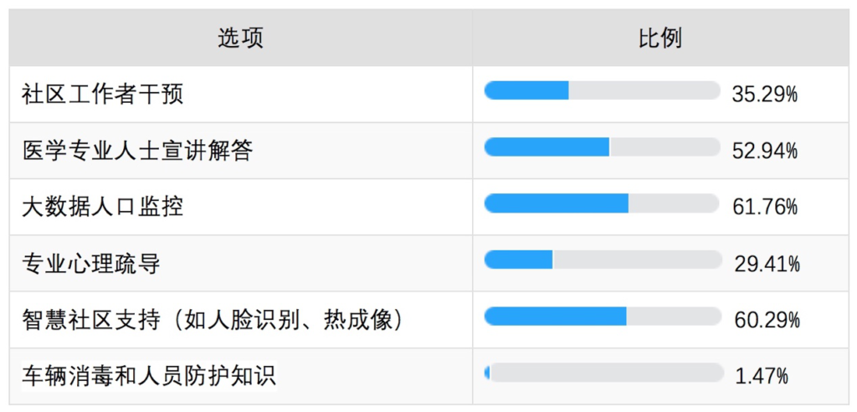The image size is (857, 412).
Task: Select the 专业心理疏导 option label
Action: (91, 265)
